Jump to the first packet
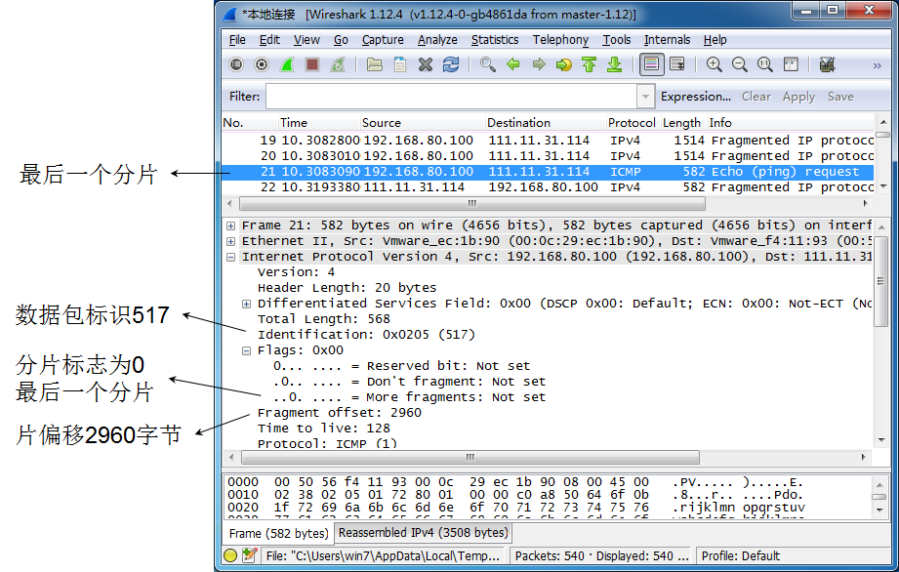 589,64
